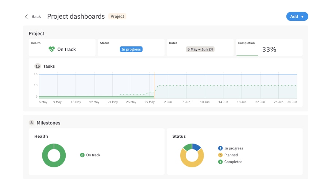Click the Milestones section heading
The width and height of the screenshot is (332, 190).
[49, 123]
